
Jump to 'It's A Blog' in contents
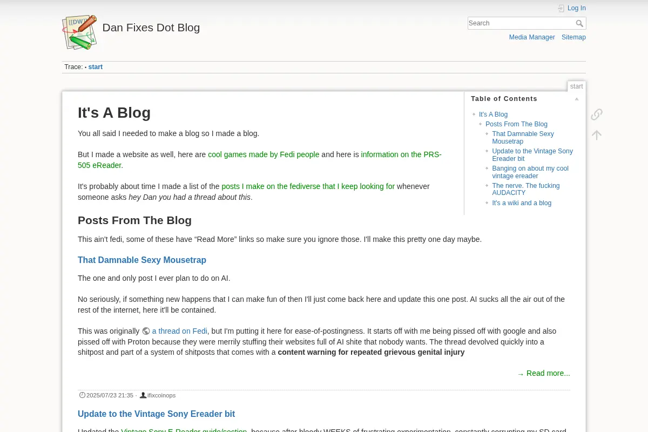493,114
